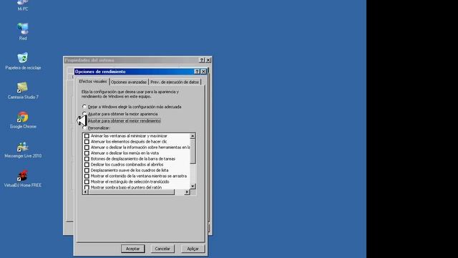The width and height of the screenshot is (458, 258).
Task: Check Desplazamiento suave de los cuadros de lista
Action: (87, 171)
